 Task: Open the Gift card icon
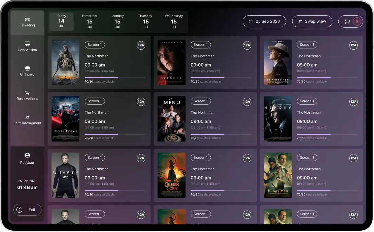[27, 69]
